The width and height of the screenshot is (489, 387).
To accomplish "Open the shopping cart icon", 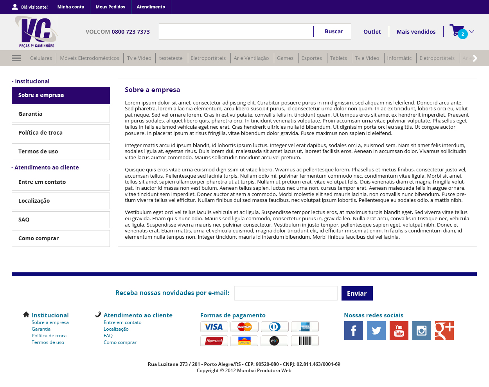I will pyautogui.click(x=457, y=31).
